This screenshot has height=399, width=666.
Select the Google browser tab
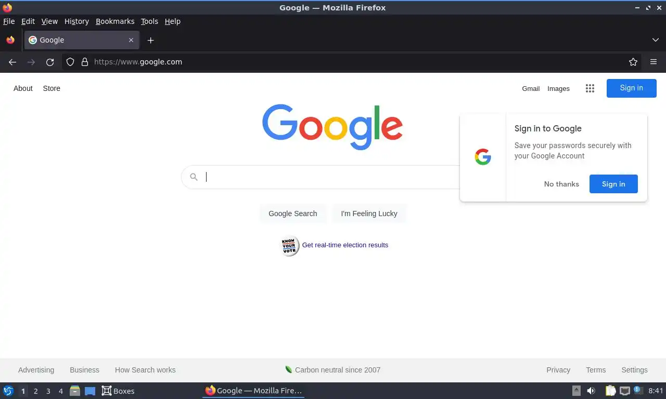point(82,40)
